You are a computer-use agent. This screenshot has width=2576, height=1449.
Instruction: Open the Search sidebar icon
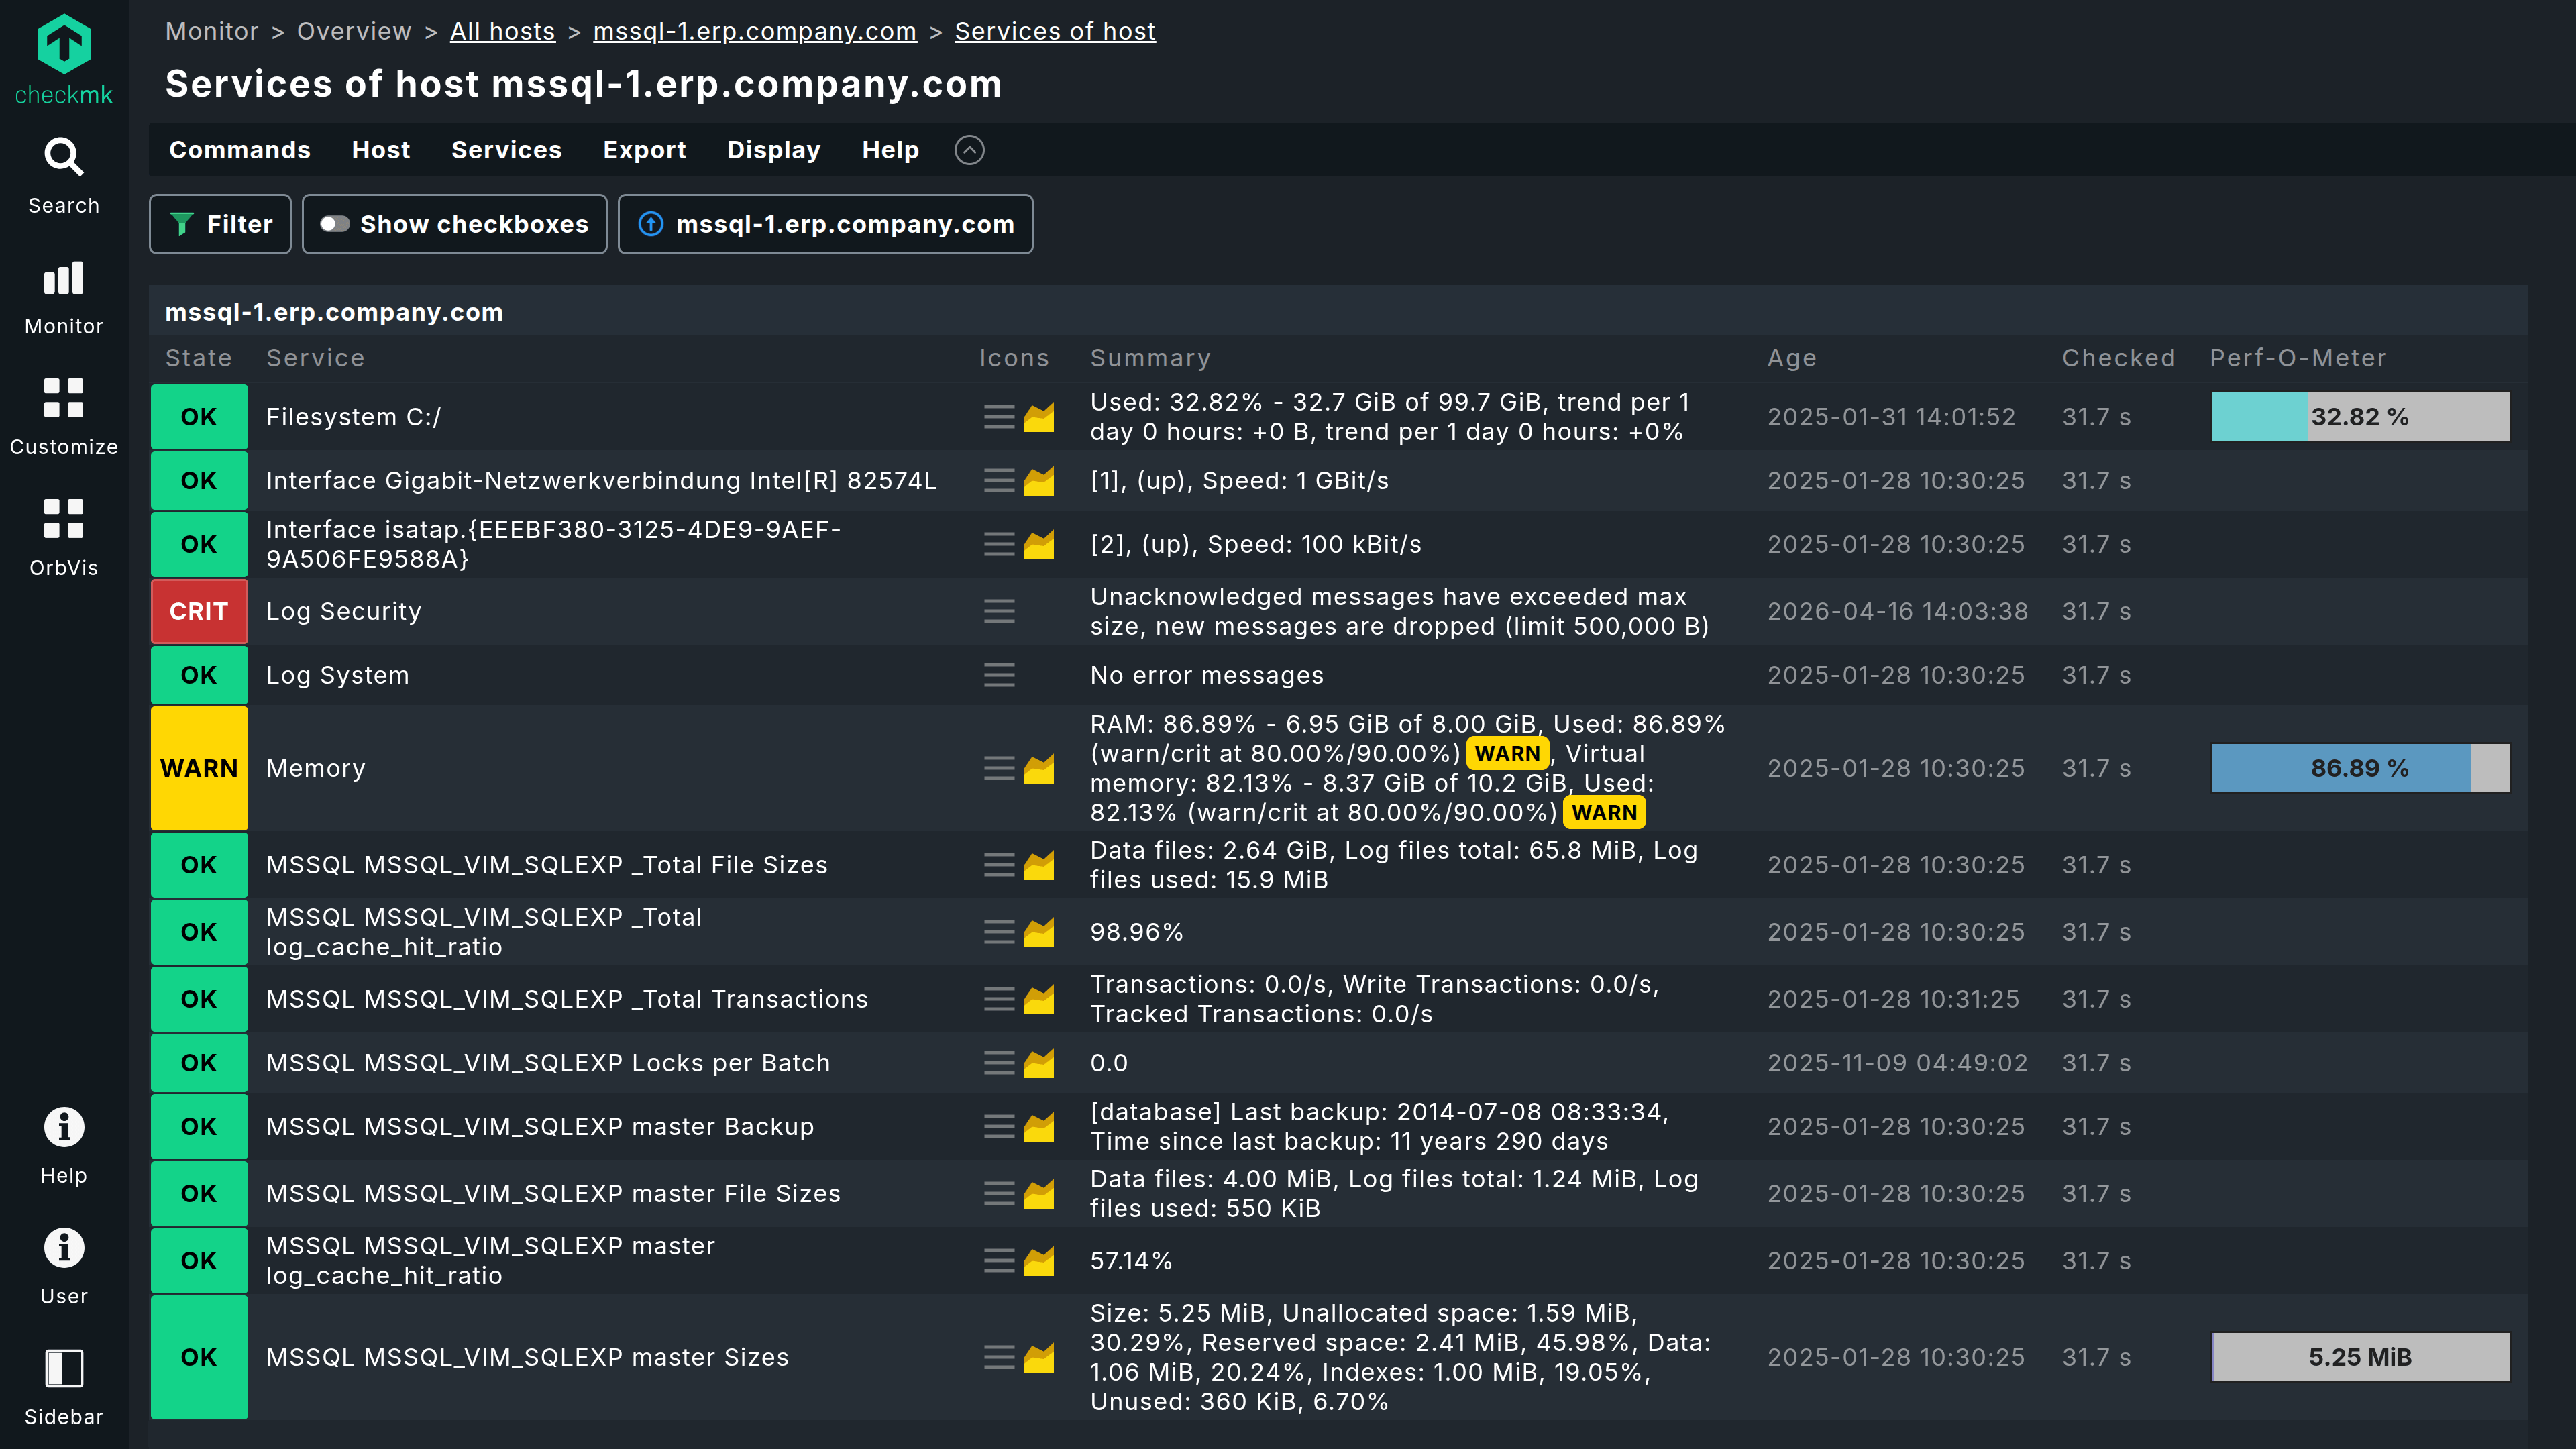[64, 157]
